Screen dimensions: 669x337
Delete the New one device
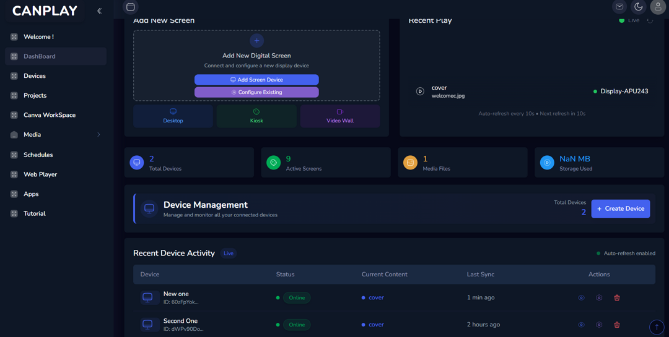[617, 298]
